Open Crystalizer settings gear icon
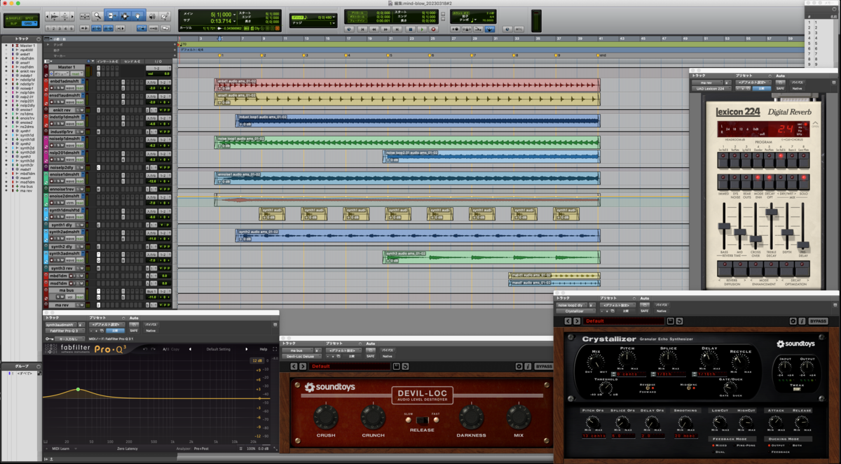 coord(793,321)
